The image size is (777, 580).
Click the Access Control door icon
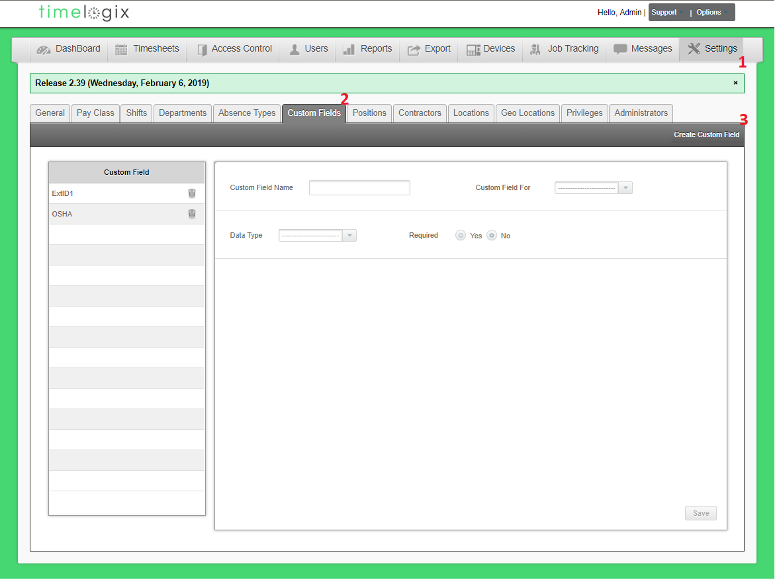pyautogui.click(x=202, y=50)
